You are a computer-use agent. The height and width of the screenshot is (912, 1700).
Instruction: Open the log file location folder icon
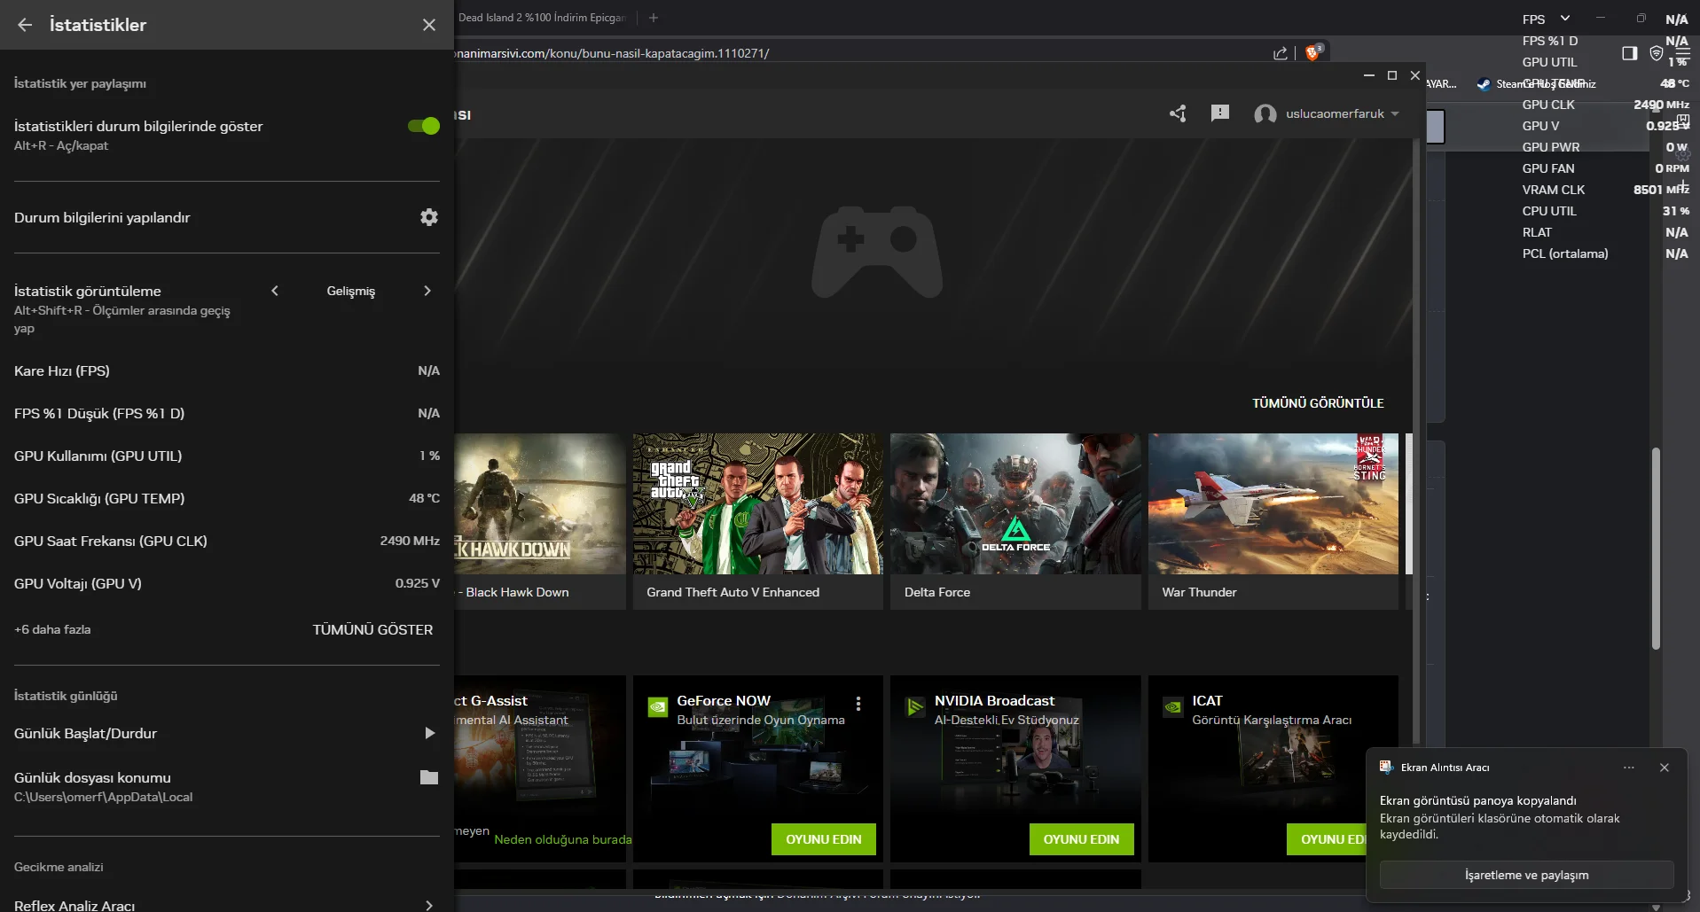click(429, 777)
